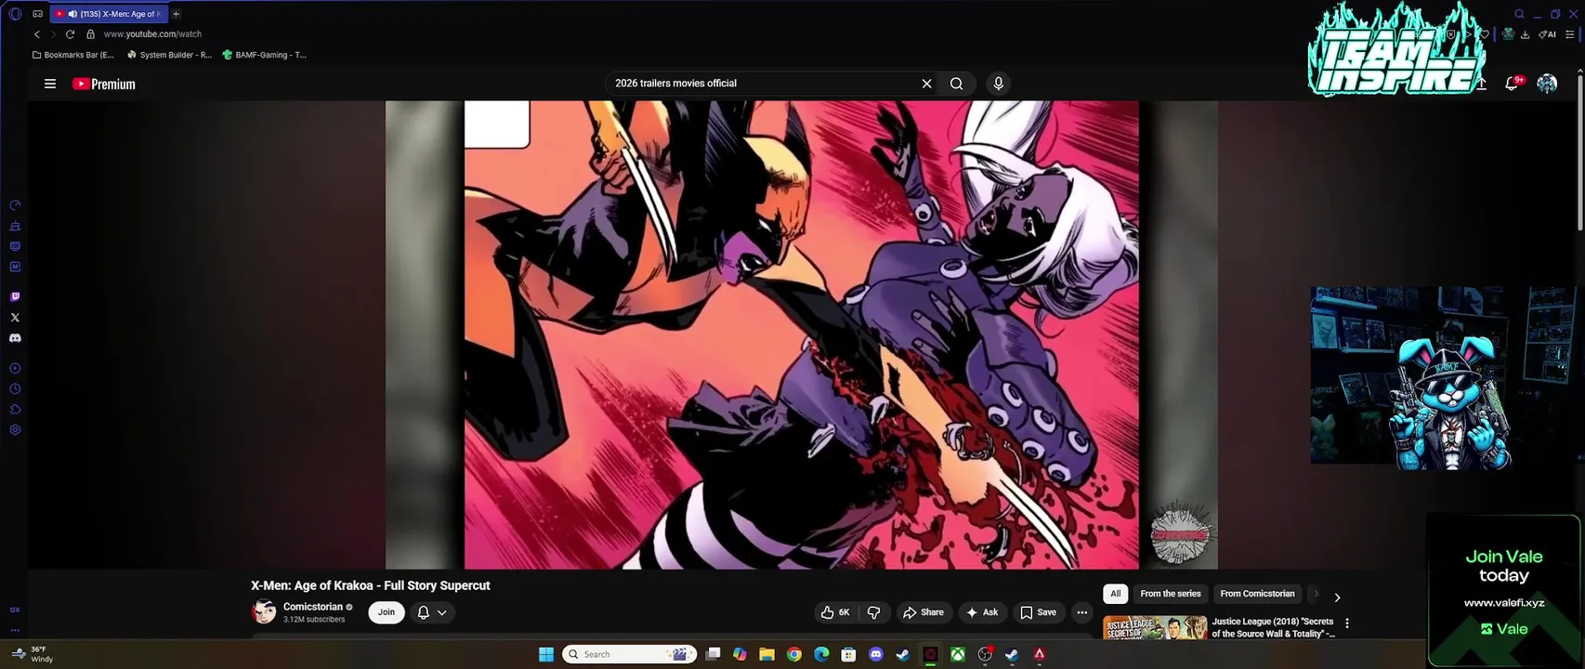Open Task View on the taskbar
Screen dimensions: 1585x669
click(713, 654)
